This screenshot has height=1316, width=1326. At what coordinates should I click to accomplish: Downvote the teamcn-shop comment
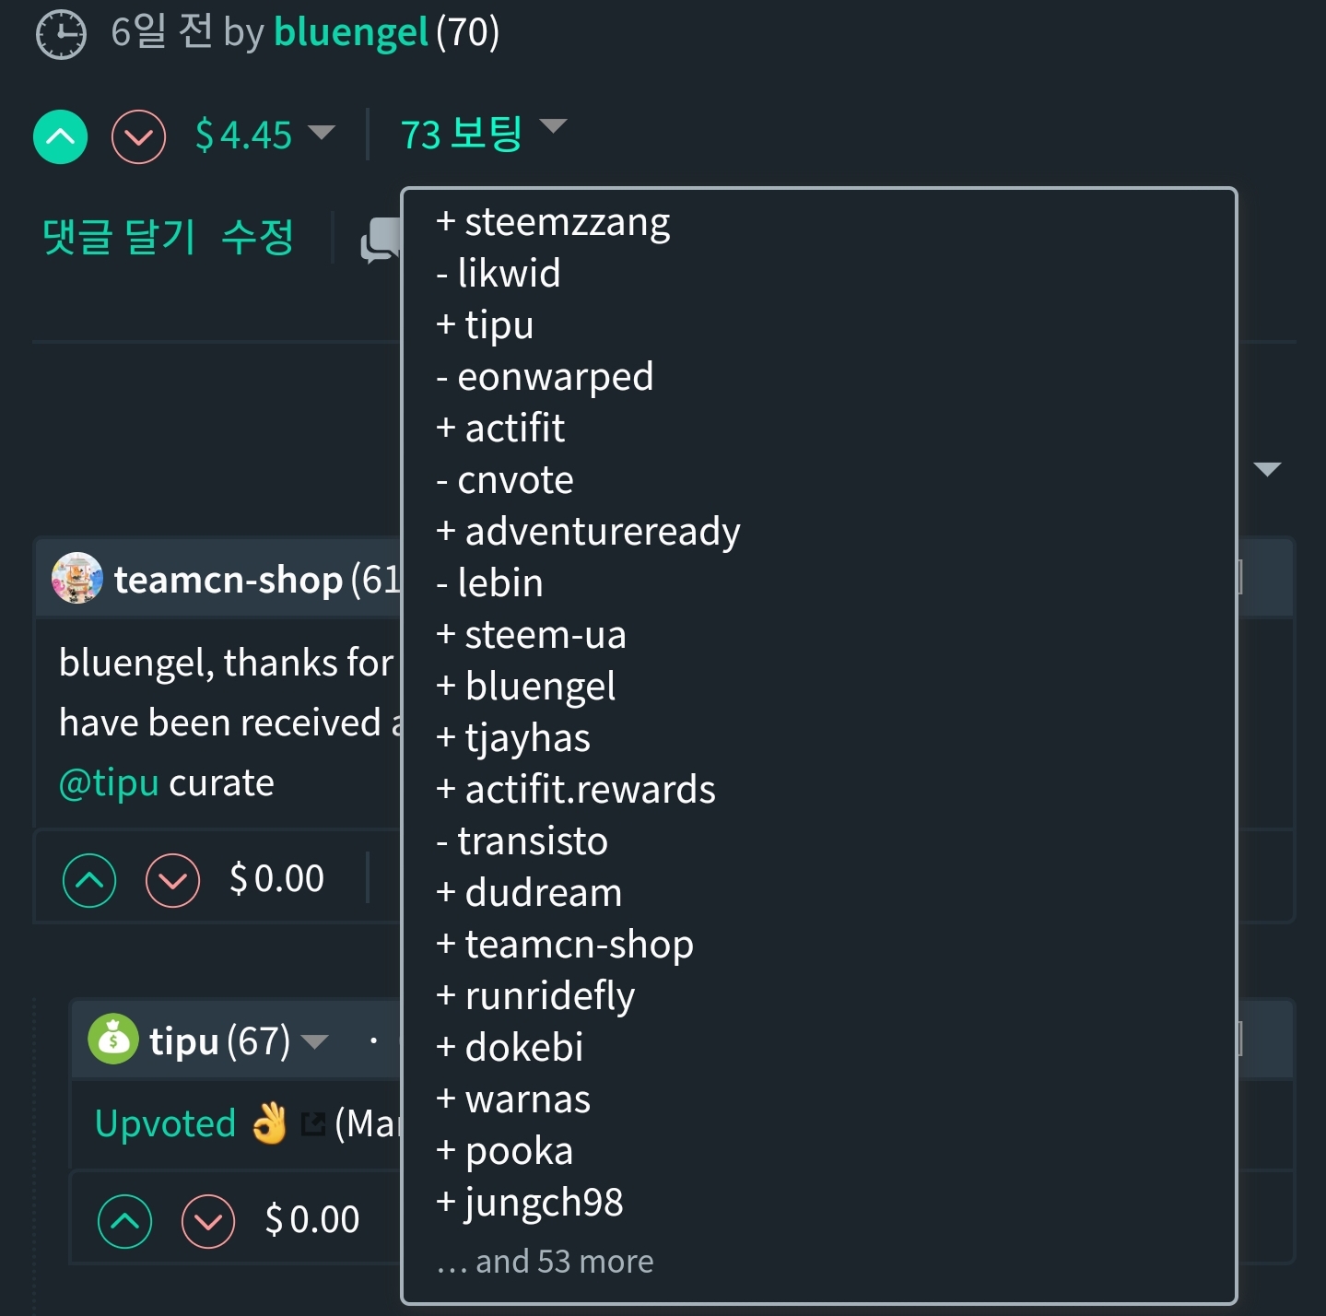172,880
